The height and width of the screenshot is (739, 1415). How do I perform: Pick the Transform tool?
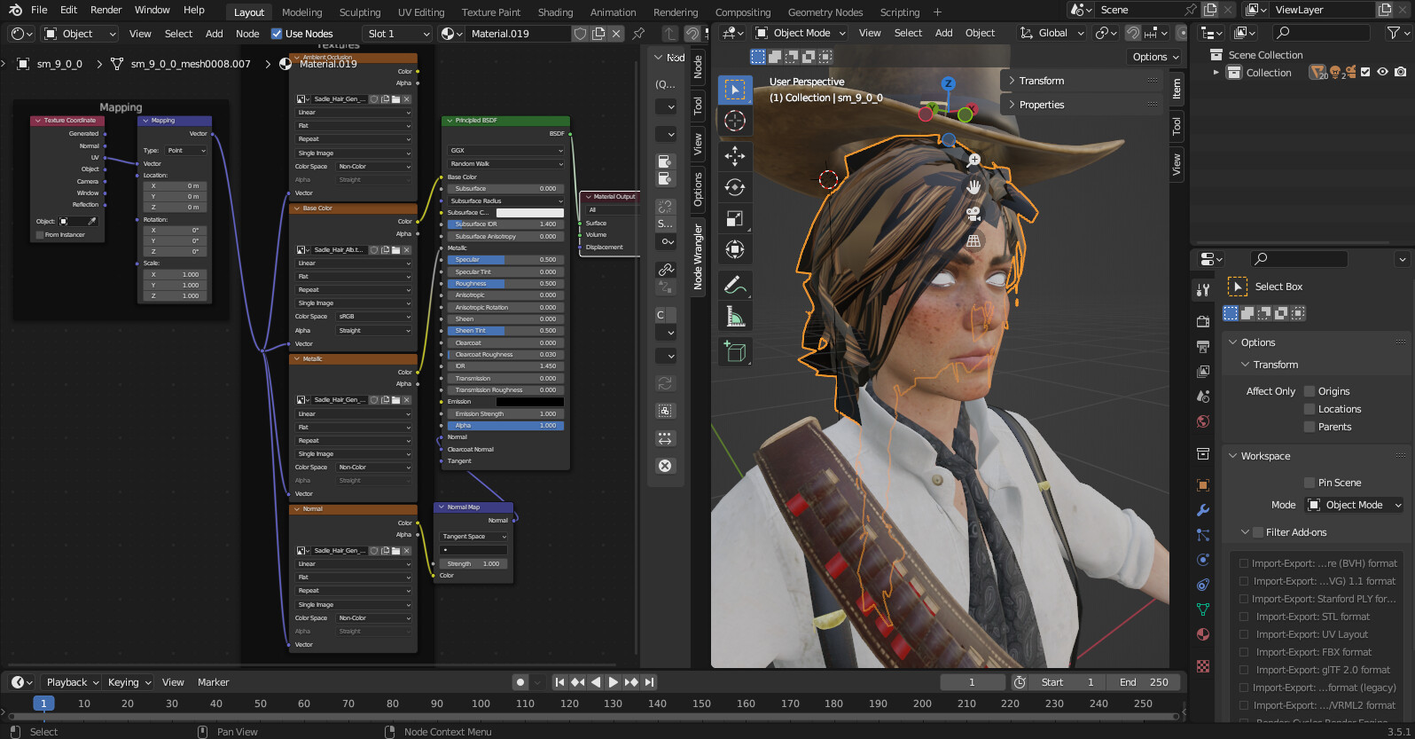coord(735,249)
